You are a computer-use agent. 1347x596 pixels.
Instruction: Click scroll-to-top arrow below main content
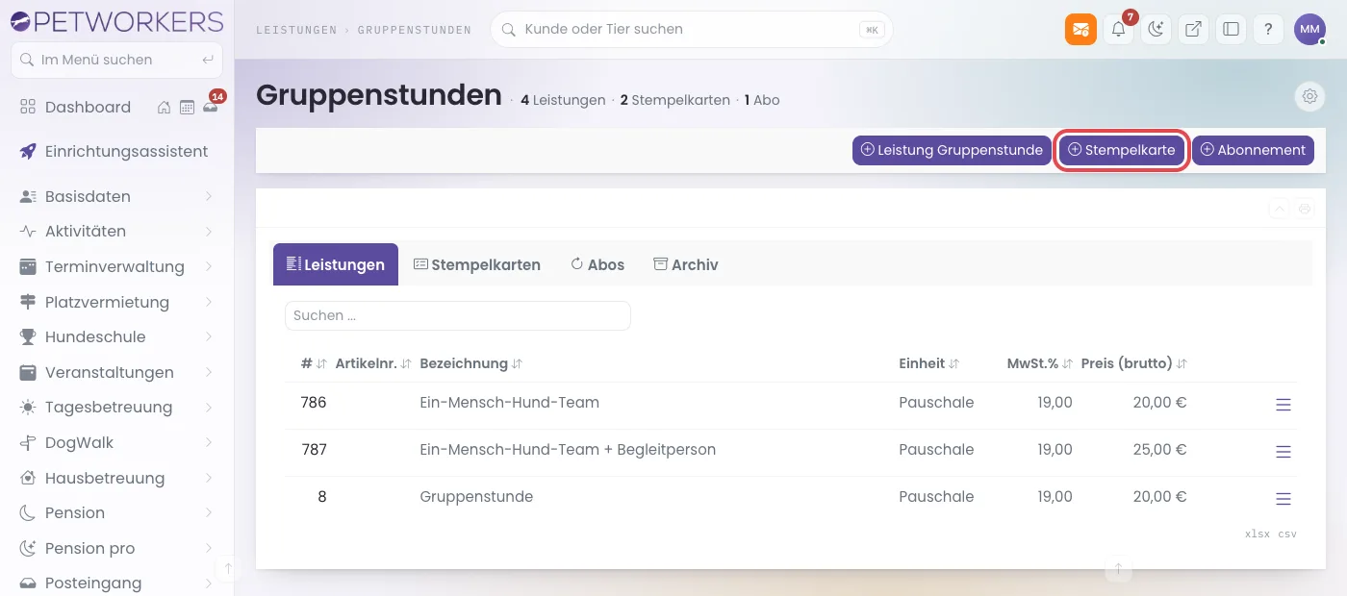[x=1118, y=570]
